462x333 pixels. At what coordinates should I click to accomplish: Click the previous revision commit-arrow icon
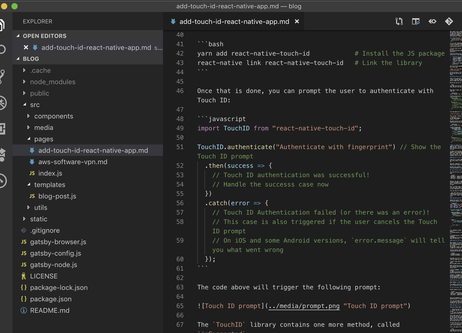(x=432, y=21)
